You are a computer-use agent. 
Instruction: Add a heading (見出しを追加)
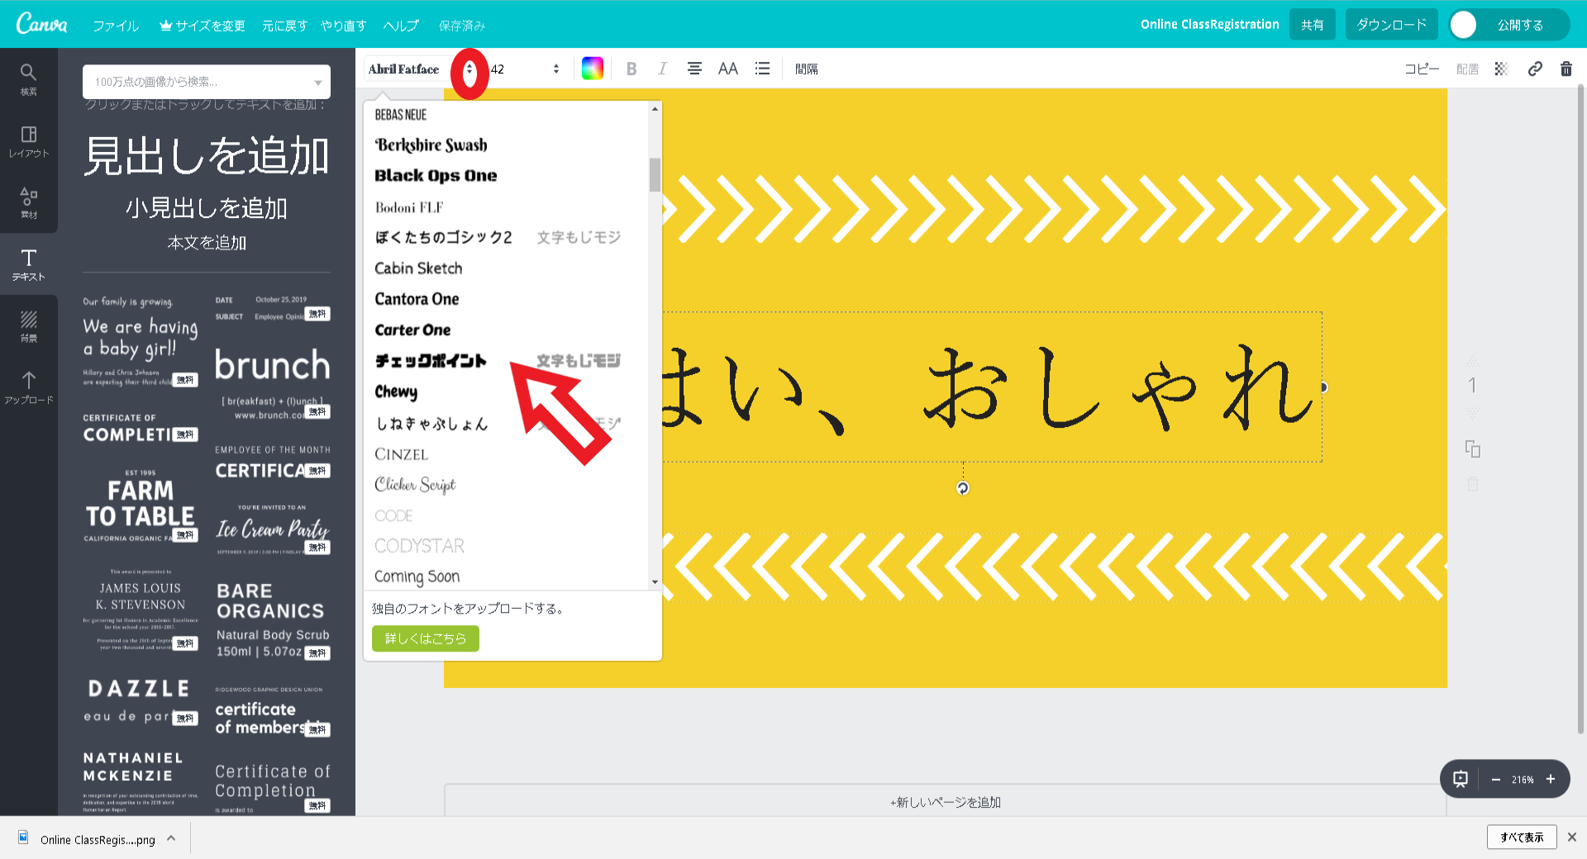coord(207,156)
